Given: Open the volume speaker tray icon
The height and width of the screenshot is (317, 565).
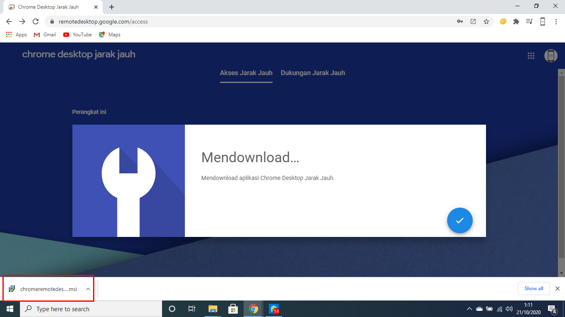Looking at the screenshot, I should click(509, 309).
